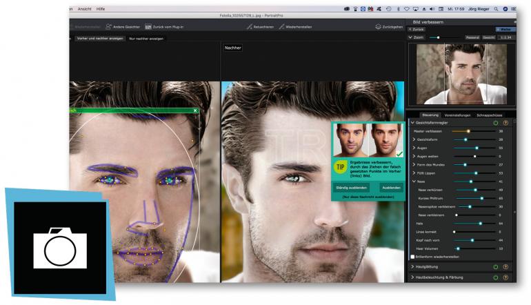Click the navigator preview thumbnail
Viewport: 531px width, 305px height.
[x=461, y=75]
